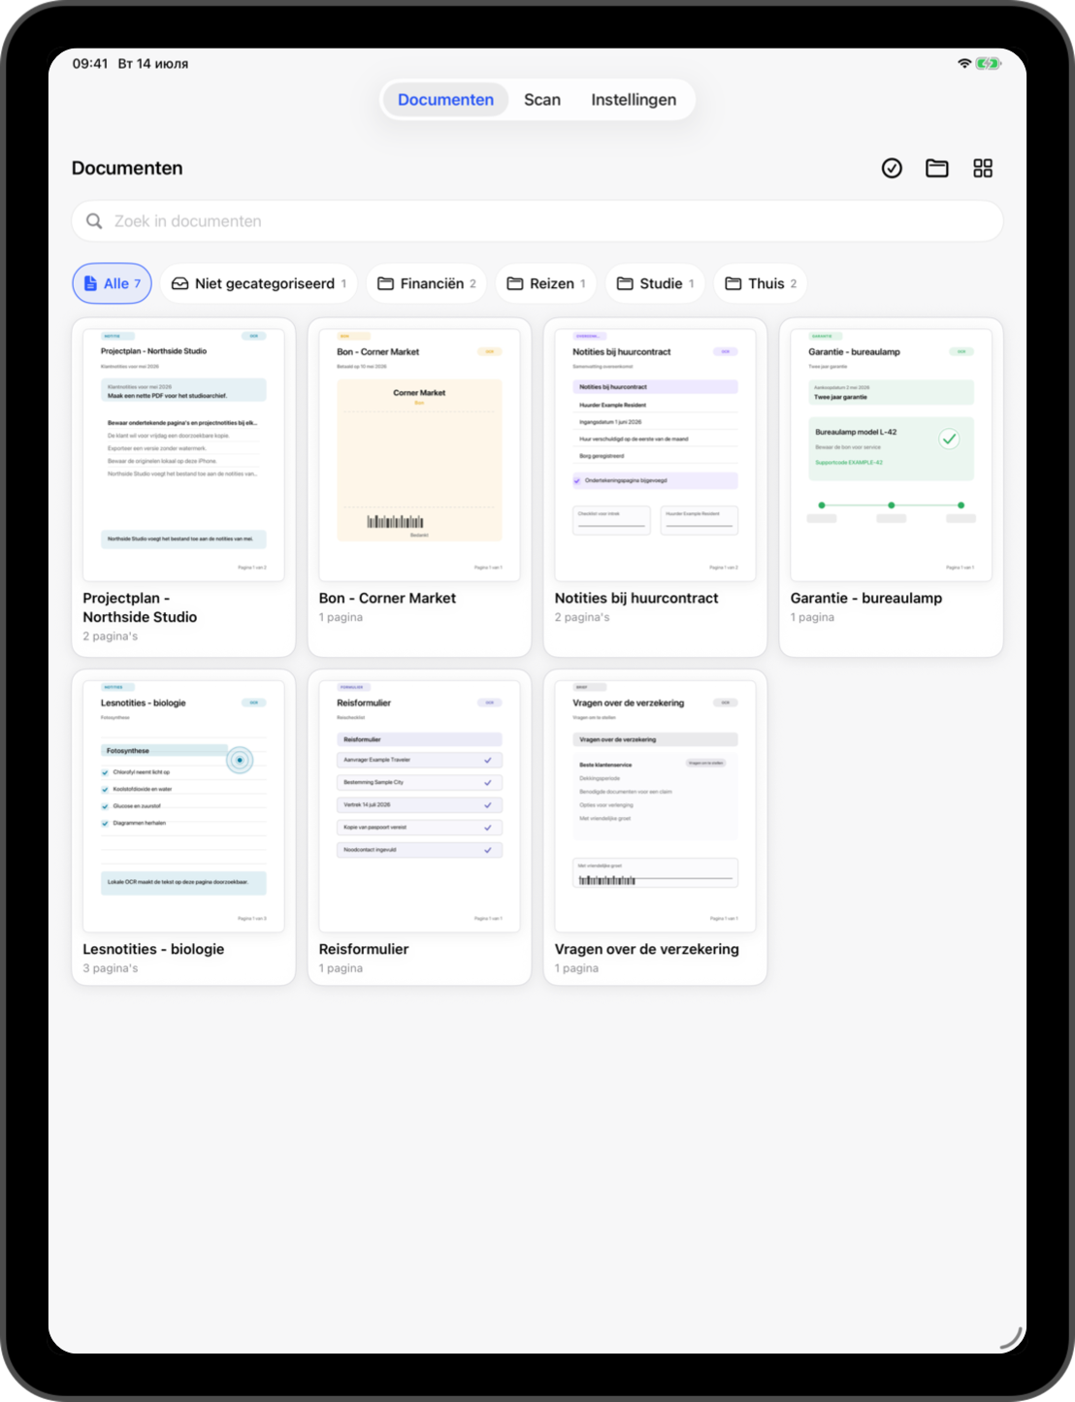Filter by the Reizen folder
Screen dimensions: 1075x1402
(546, 283)
